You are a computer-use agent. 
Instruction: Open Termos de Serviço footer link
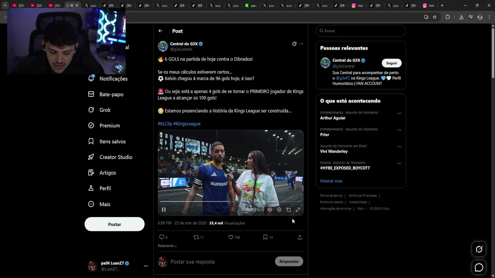[331, 196]
